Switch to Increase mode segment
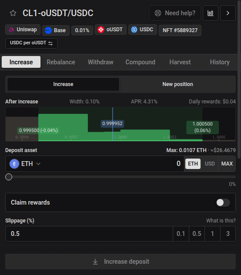241x275 pixels. [63, 84]
